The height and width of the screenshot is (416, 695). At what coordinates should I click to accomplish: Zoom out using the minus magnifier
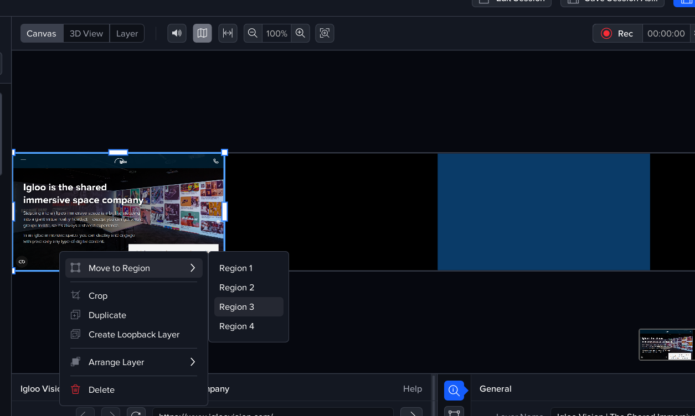coord(253,33)
